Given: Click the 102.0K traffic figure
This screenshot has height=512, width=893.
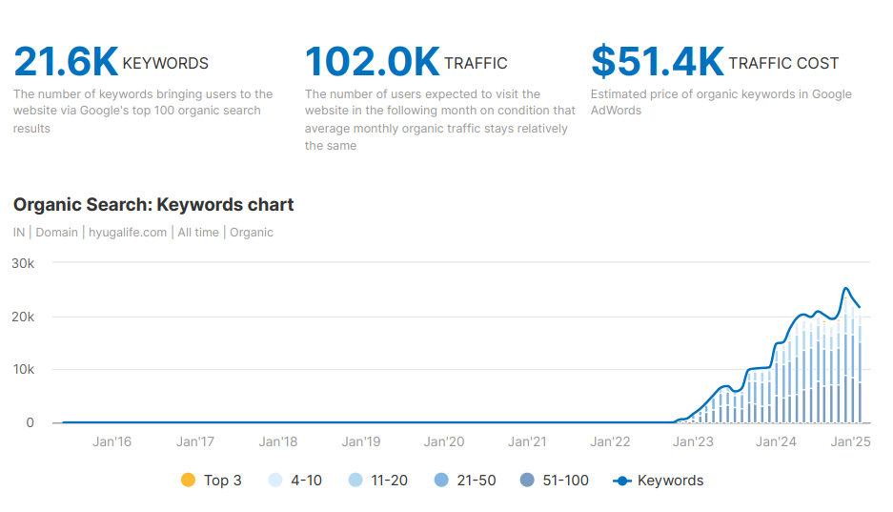Looking at the screenshot, I should pos(372,62).
